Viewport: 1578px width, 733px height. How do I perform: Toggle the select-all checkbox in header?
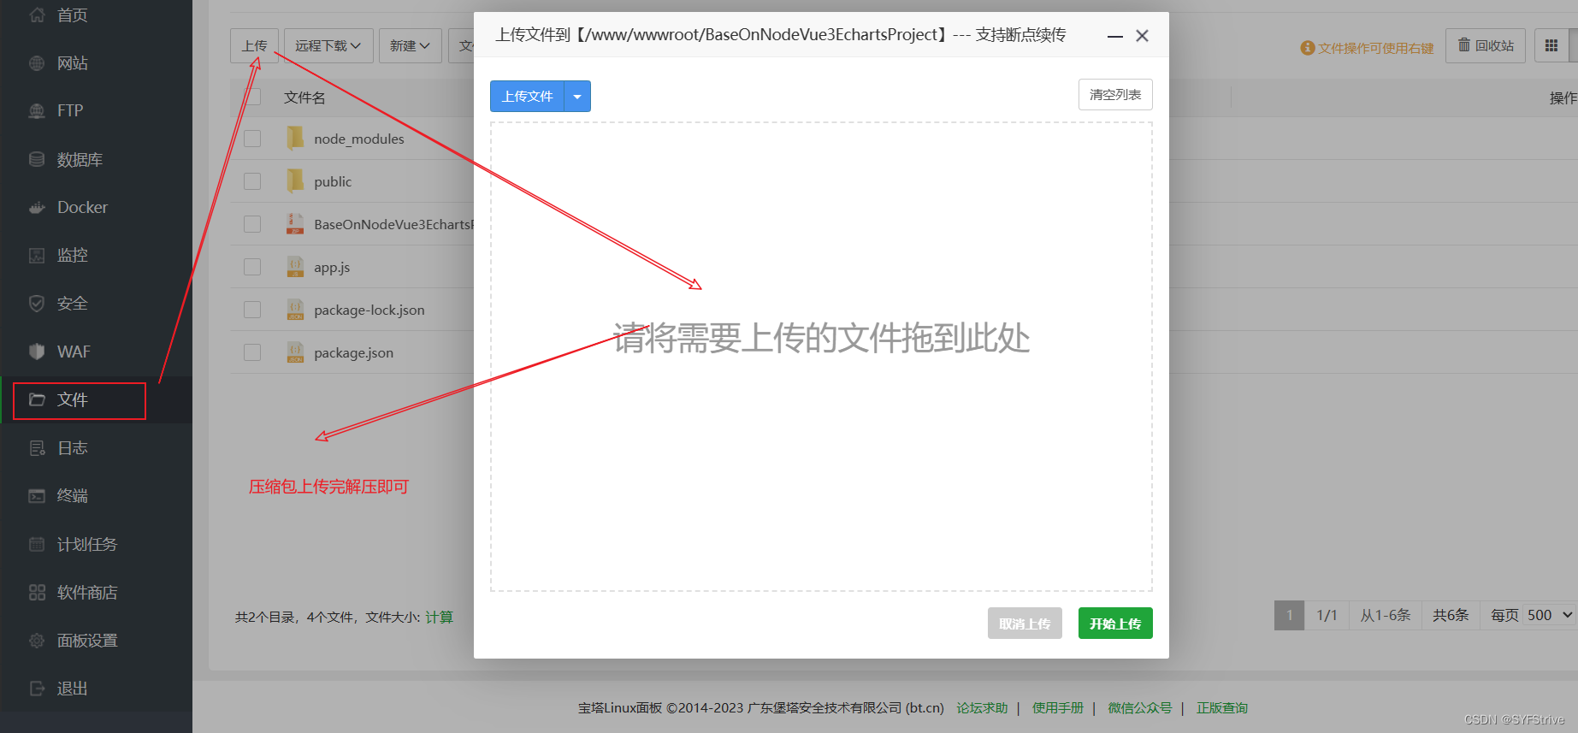tap(252, 96)
